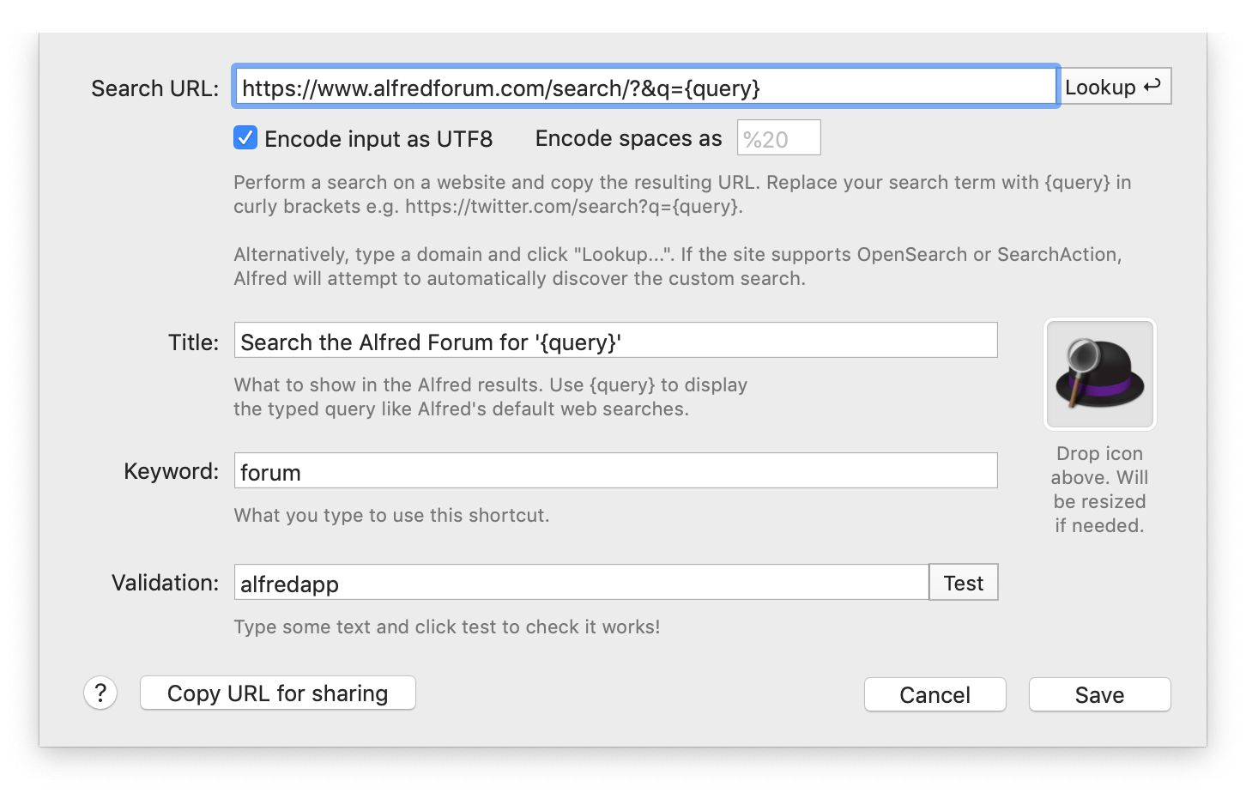This screenshot has height=793, width=1246.
Task: Place cursor after {query} in the Search URL
Action: 766,87
